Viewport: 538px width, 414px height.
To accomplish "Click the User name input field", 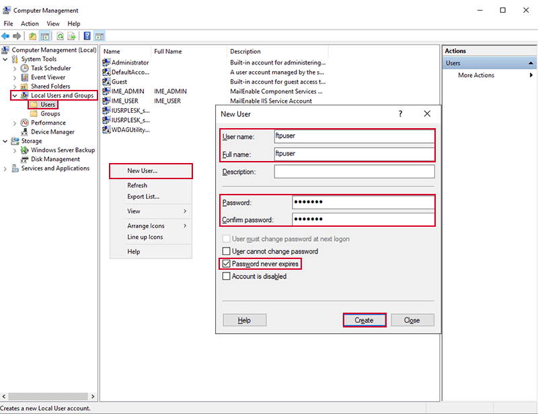I will coord(354,136).
